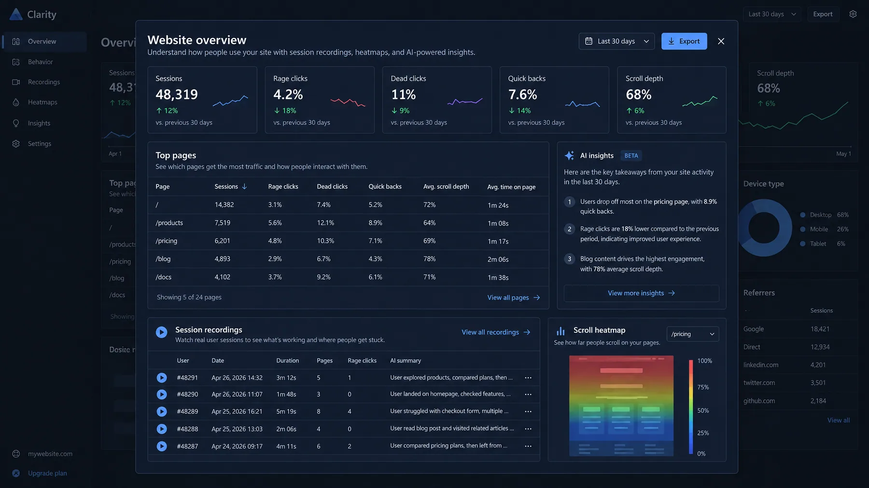The width and height of the screenshot is (869, 488).
Task: Open more options for recording #48291
Action: (528, 378)
